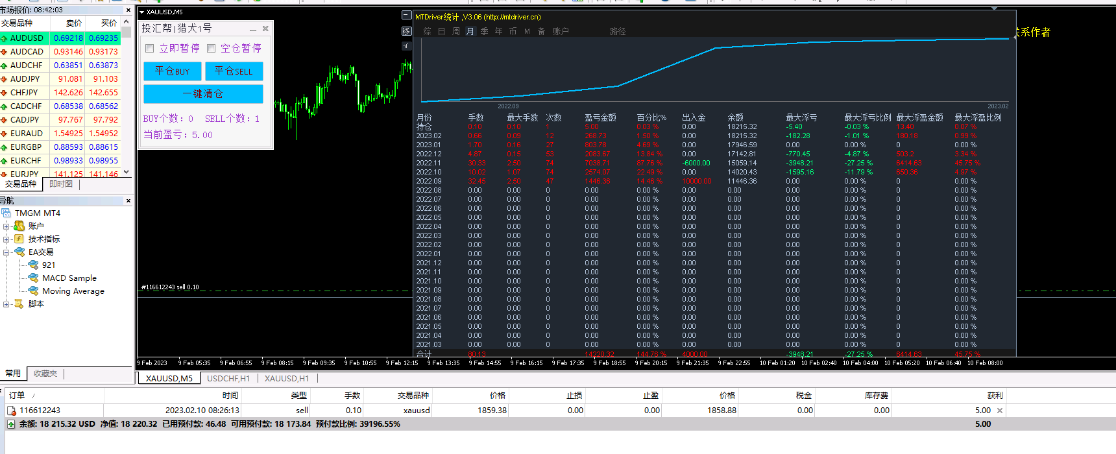Enable the 立即暂停 checkbox
Image resolution: width=1116 pixels, height=454 pixels.
(150, 49)
